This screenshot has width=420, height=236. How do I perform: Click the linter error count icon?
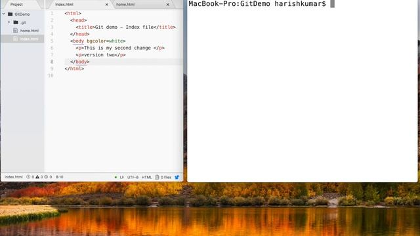[x=28, y=177]
